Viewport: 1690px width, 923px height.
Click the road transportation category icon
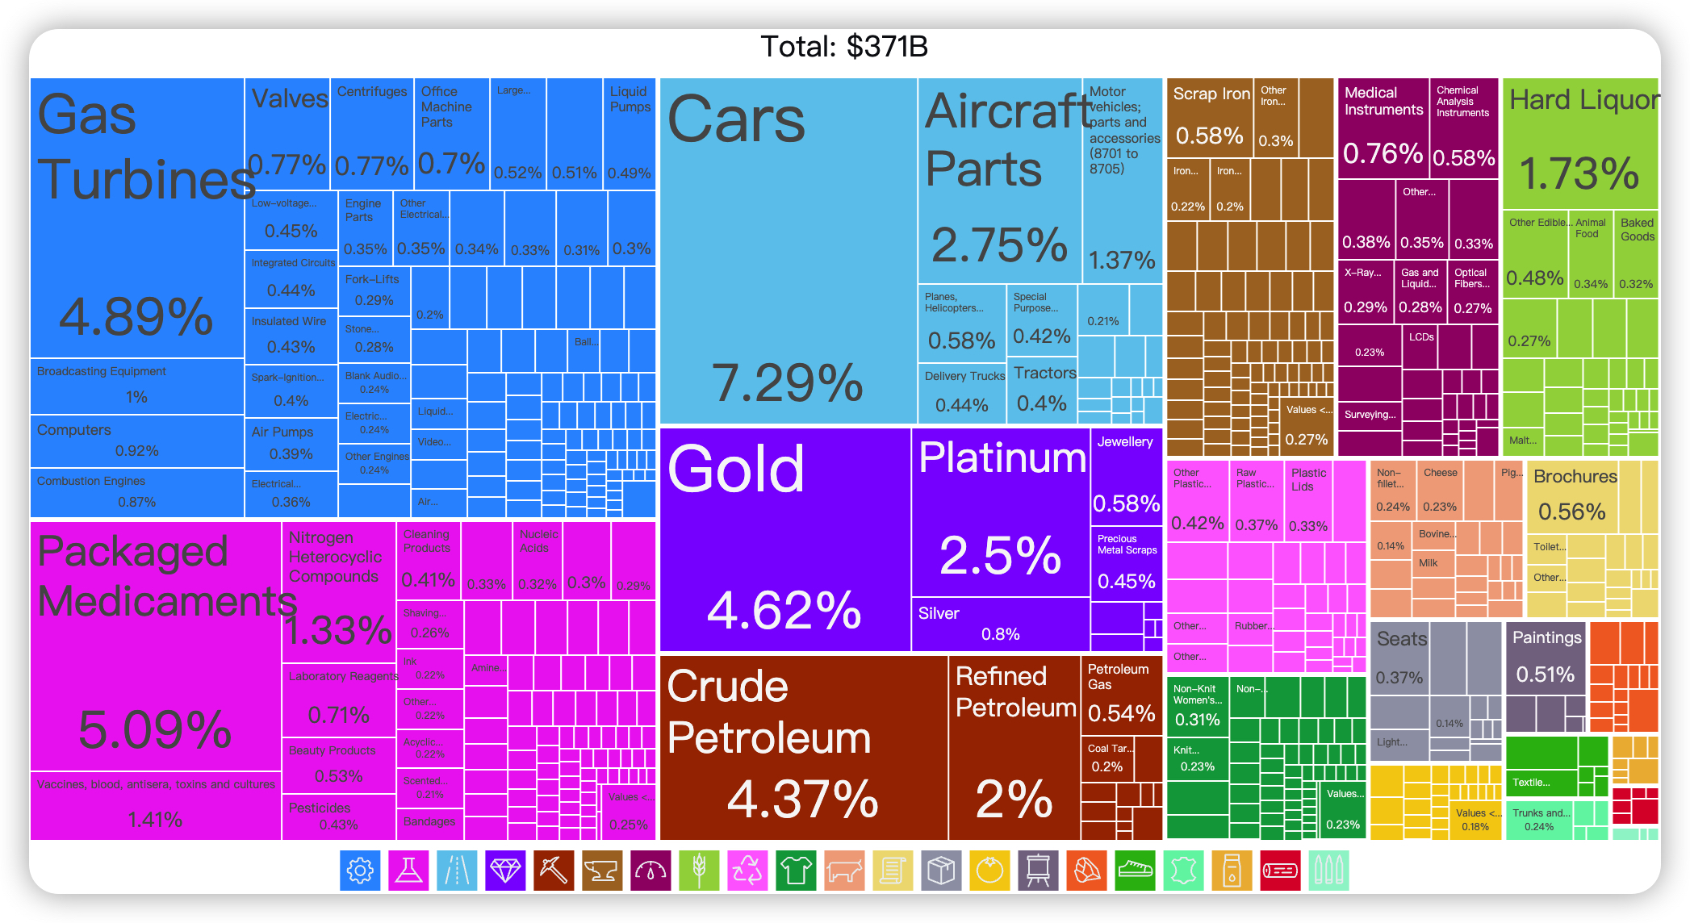pos(457,871)
